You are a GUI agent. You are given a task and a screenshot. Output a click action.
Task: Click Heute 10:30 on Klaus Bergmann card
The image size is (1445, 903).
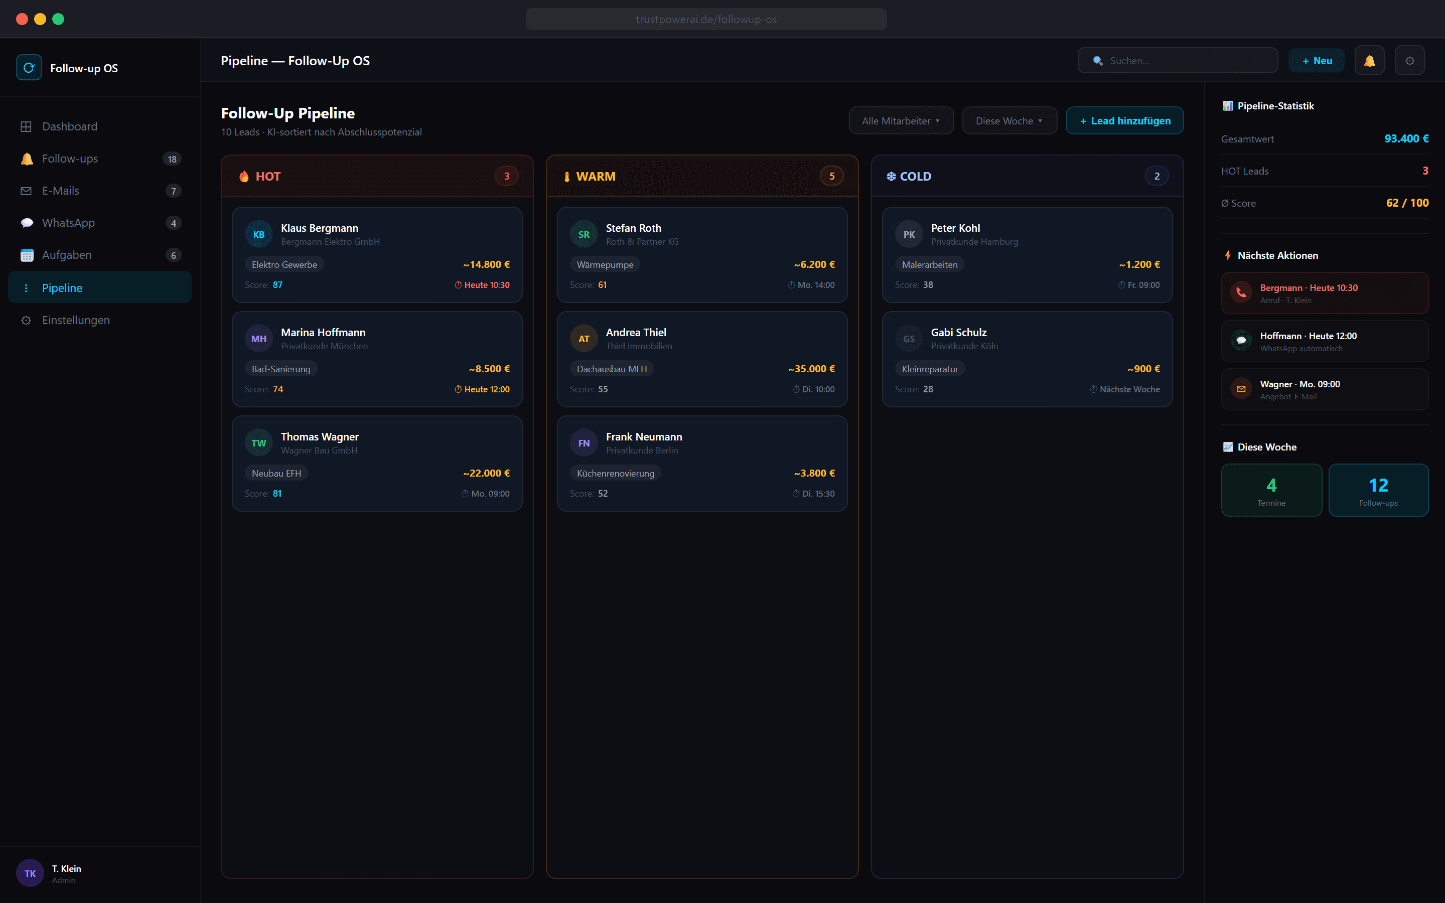pos(482,285)
